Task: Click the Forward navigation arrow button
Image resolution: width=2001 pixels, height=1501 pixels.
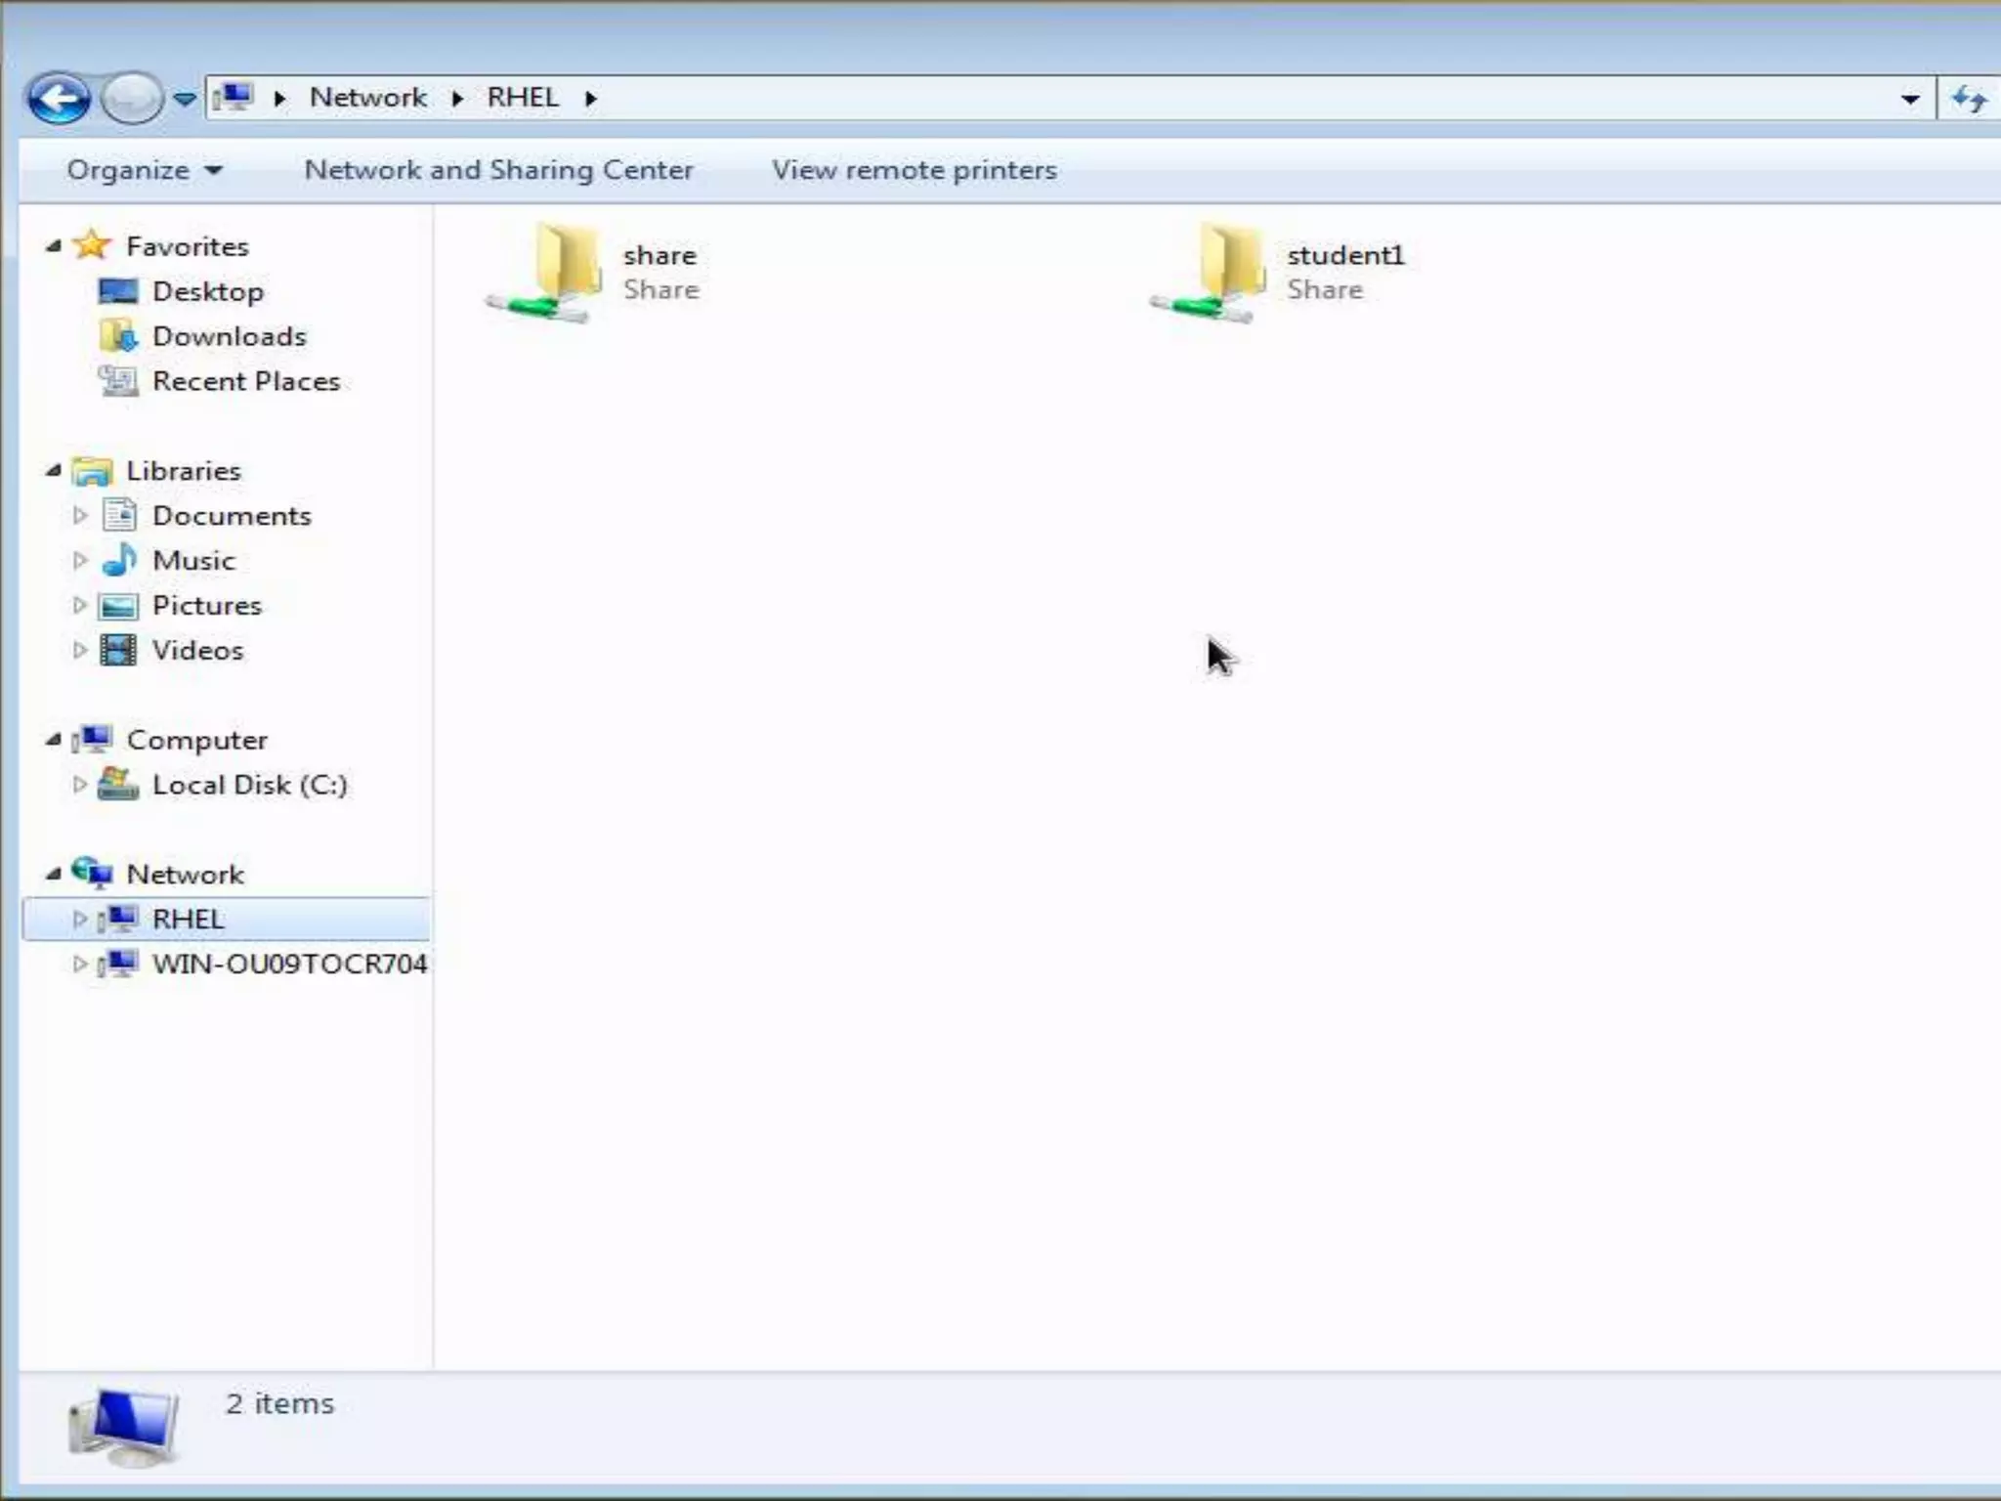Action: 131,99
